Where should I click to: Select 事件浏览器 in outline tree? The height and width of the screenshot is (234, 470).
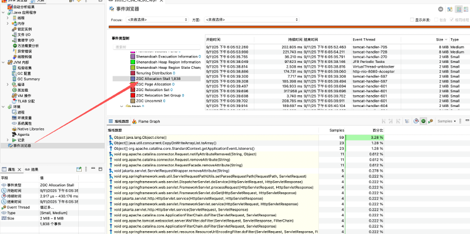coord(22,145)
